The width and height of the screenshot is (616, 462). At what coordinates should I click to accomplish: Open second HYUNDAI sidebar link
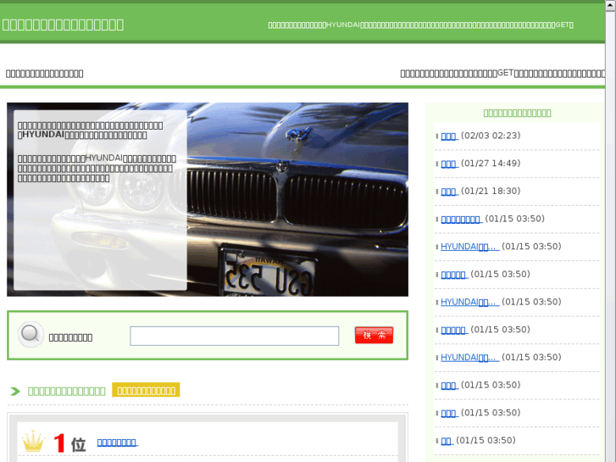click(x=470, y=302)
